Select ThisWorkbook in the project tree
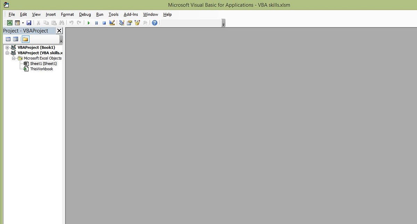The height and width of the screenshot is (224, 417). point(41,69)
